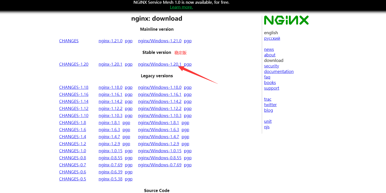The image size is (386, 193).
Task: Open the Learn more banner link
Action: click(181, 7)
